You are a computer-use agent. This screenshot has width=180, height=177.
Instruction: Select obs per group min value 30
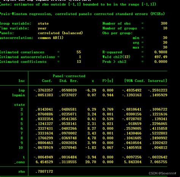pyautogui.click(x=165, y=38)
